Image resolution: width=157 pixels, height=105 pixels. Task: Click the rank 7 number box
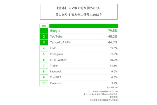point(44,65)
